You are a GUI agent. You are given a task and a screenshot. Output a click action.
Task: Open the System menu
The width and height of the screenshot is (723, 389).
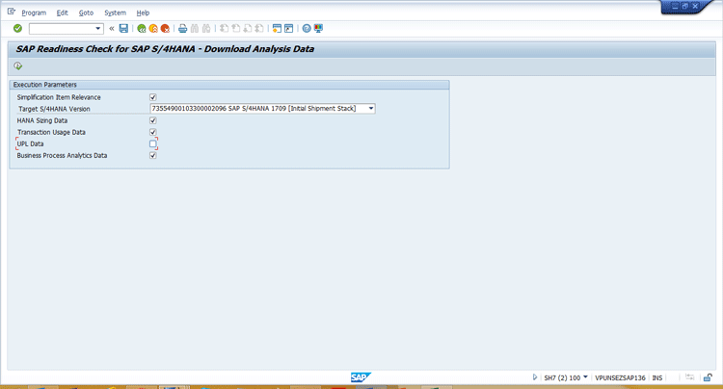tap(115, 13)
